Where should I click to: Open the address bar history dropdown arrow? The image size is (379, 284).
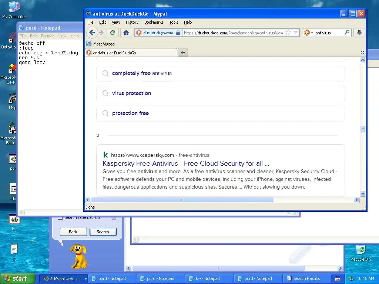pos(295,33)
